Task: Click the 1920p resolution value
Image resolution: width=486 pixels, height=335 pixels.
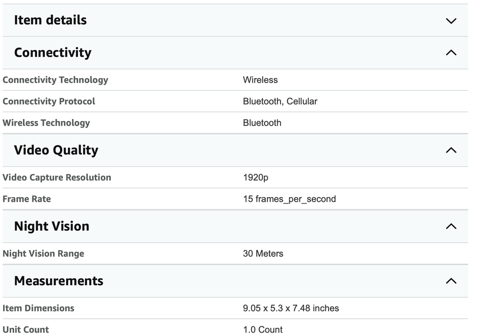Action: (256, 177)
